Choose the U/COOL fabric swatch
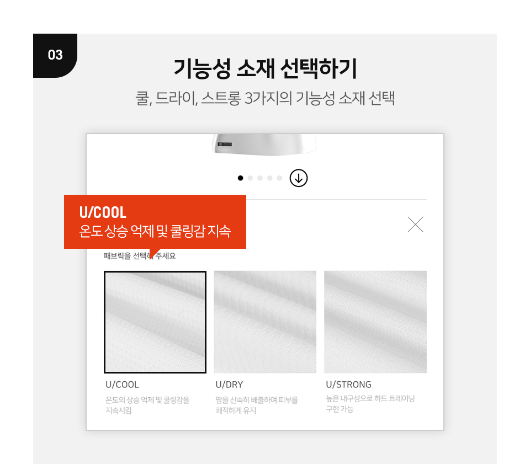The image size is (530, 464). [155, 322]
